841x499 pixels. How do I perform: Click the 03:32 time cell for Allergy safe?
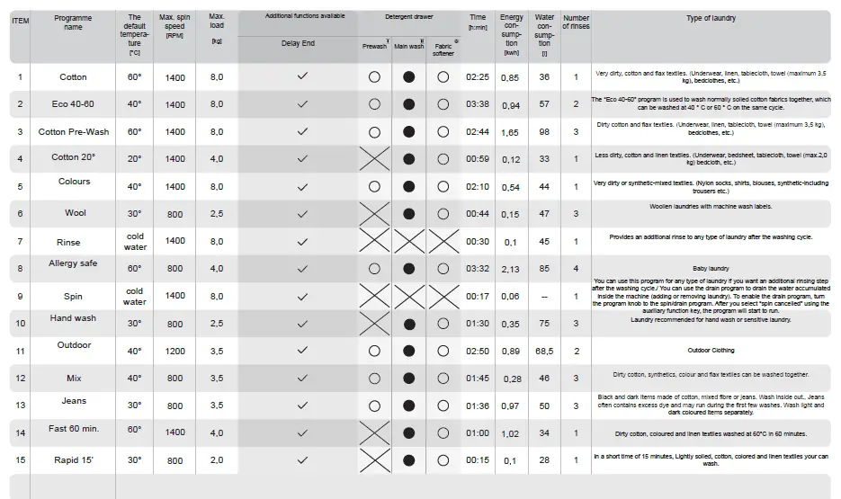click(478, 268)
